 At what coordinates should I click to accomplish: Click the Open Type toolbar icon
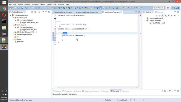point(85,8)
